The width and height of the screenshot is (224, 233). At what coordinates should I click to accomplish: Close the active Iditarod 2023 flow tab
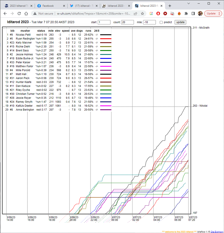162,6
